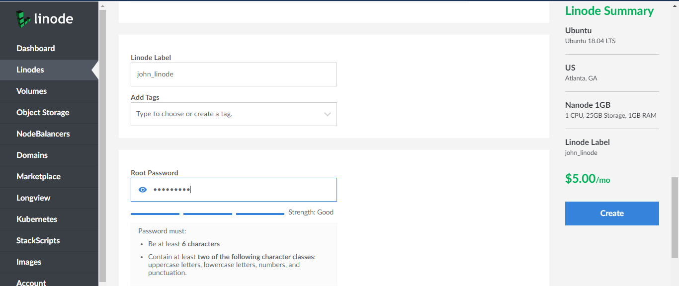Go to Kubernetes section

[x=37, y=219]
